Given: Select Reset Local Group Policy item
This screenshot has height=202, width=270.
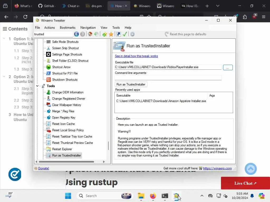Looking at the screenshot, I should pyautogui.click(x=68, y=130).
